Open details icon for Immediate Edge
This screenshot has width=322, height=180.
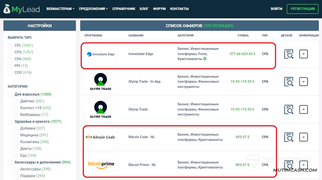[289, 54]
